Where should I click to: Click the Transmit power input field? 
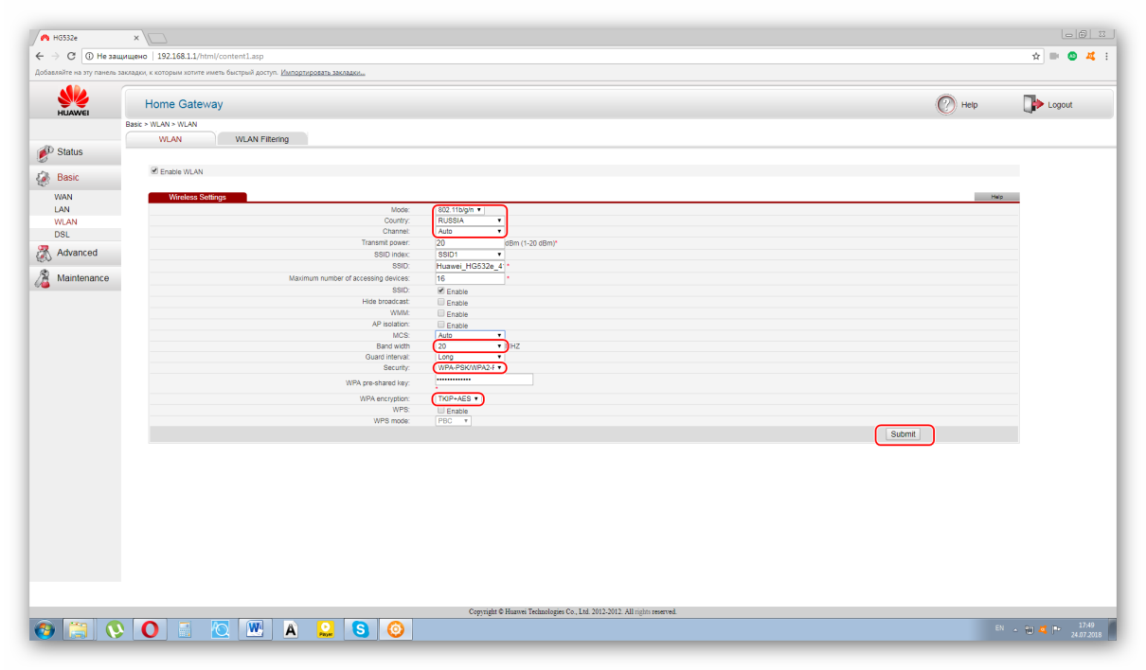tap(469, 243)
